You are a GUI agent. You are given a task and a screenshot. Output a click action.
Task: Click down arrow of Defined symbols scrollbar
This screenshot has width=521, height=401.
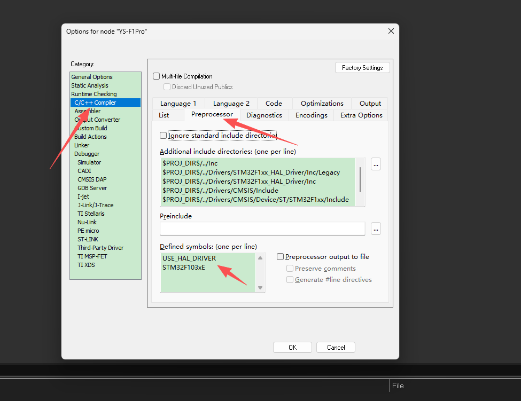point(260,288)
